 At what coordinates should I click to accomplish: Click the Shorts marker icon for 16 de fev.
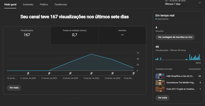pyautogui.click(x=133, y=73)
